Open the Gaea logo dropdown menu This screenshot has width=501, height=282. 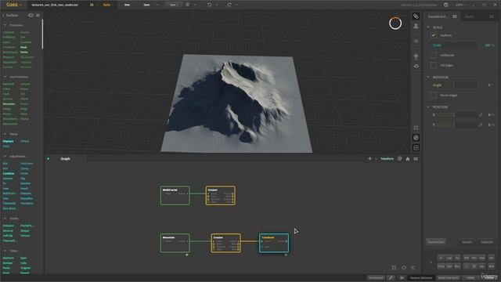tap(14, 5)
